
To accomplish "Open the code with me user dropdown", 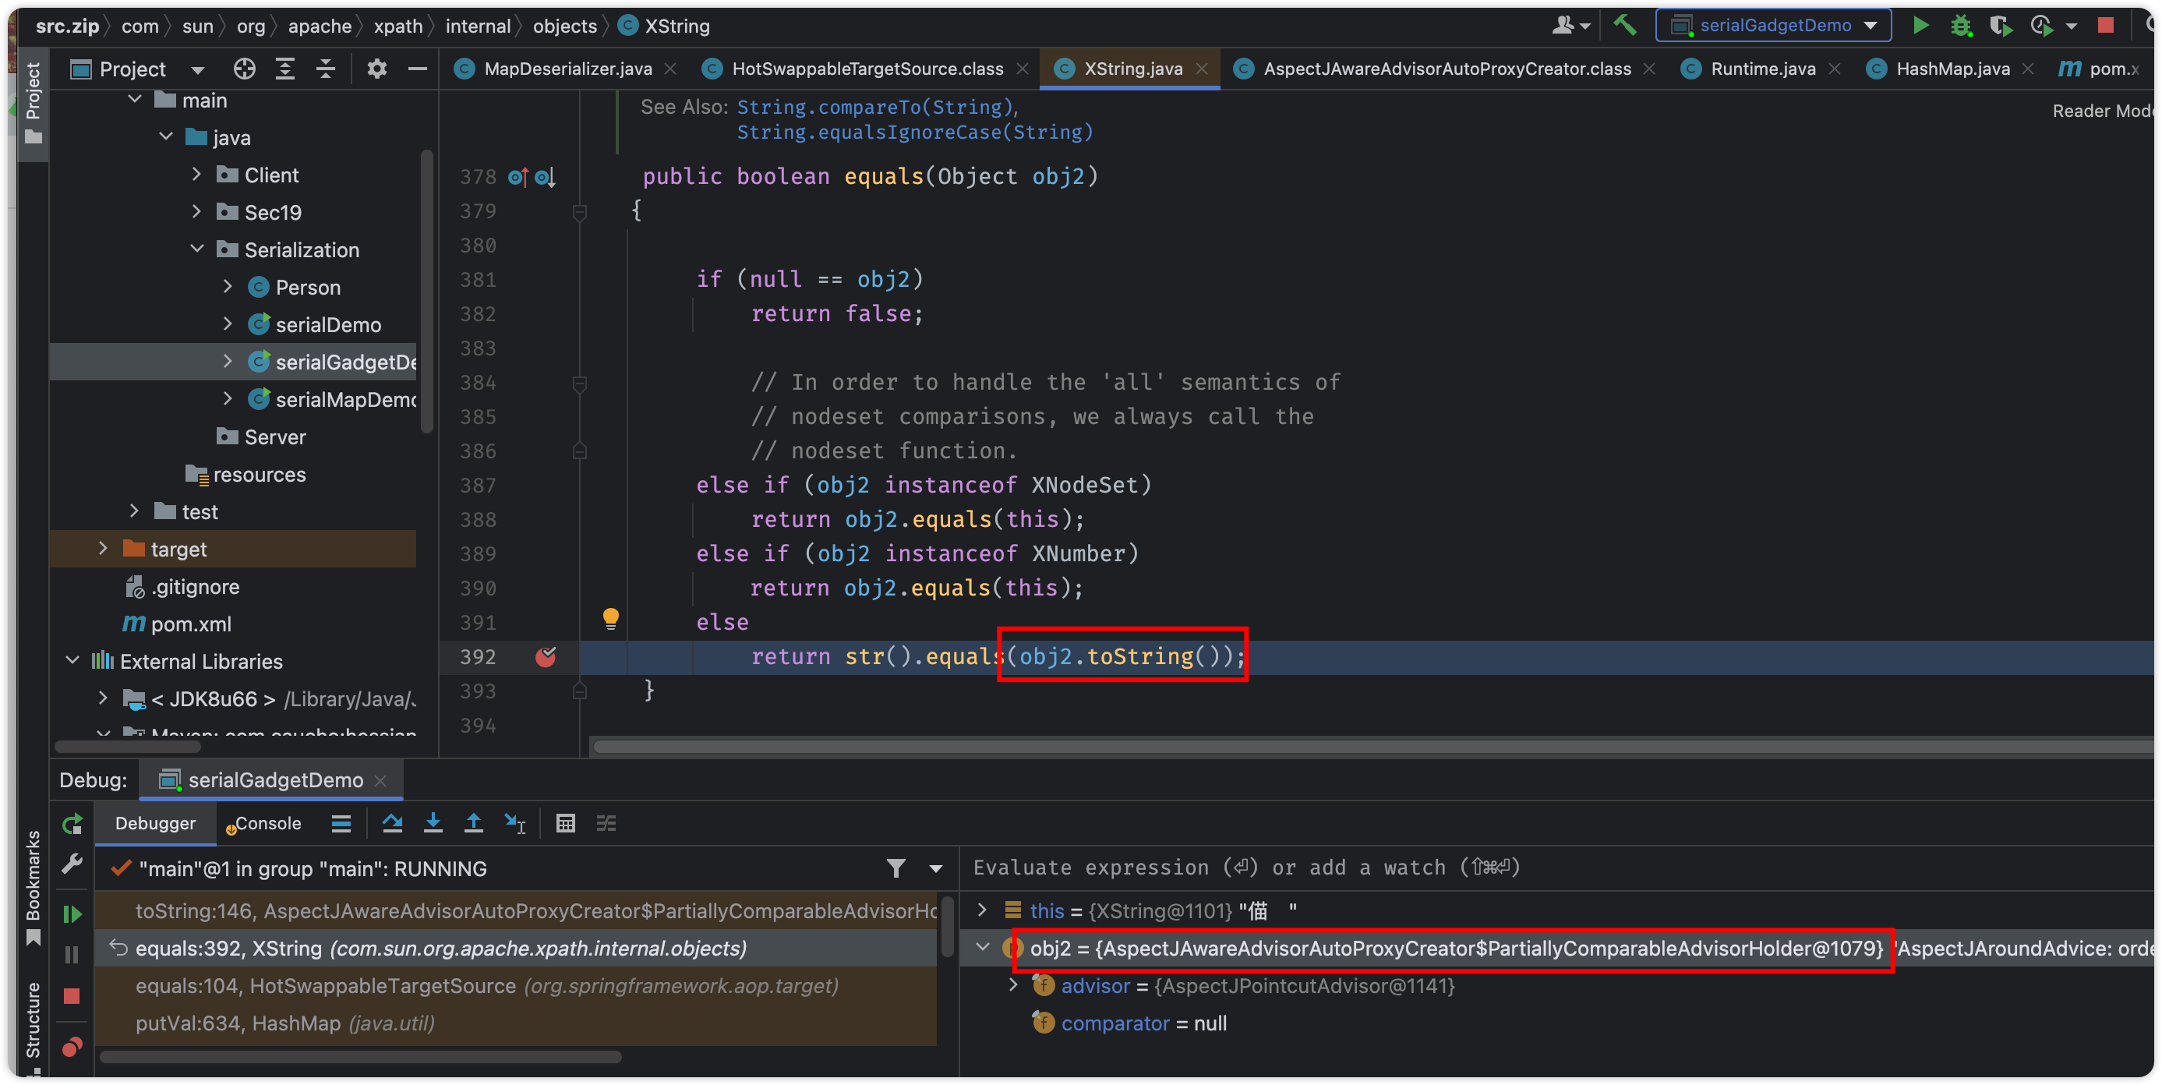I will pyautogui.click(x=1571, y=25).
